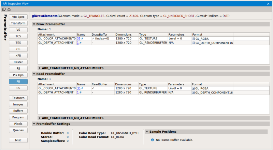Screen dimensions: 273x150
Task: Open the Program view
Action: (18, 117)
